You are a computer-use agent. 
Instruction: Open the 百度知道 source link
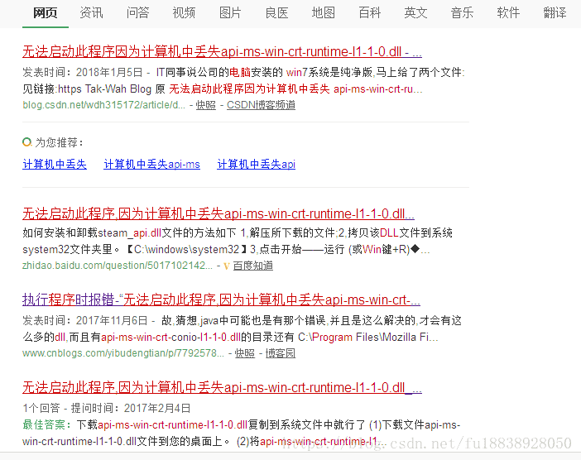pos(253,266)
